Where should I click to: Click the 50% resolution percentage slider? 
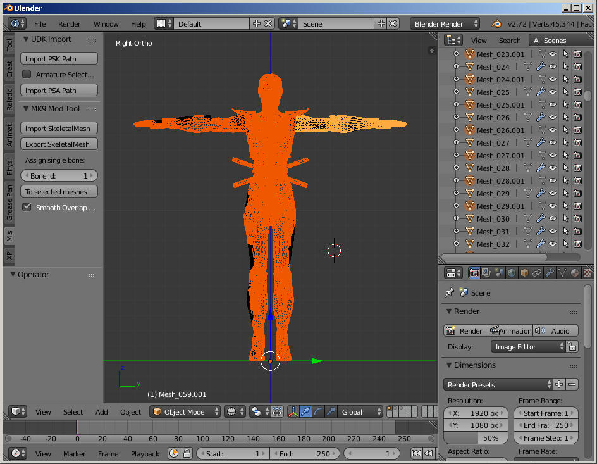click(476, 438)
